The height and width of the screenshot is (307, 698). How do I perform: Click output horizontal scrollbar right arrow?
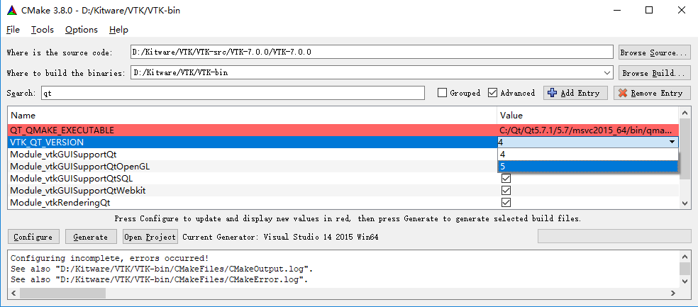[674, 293]
